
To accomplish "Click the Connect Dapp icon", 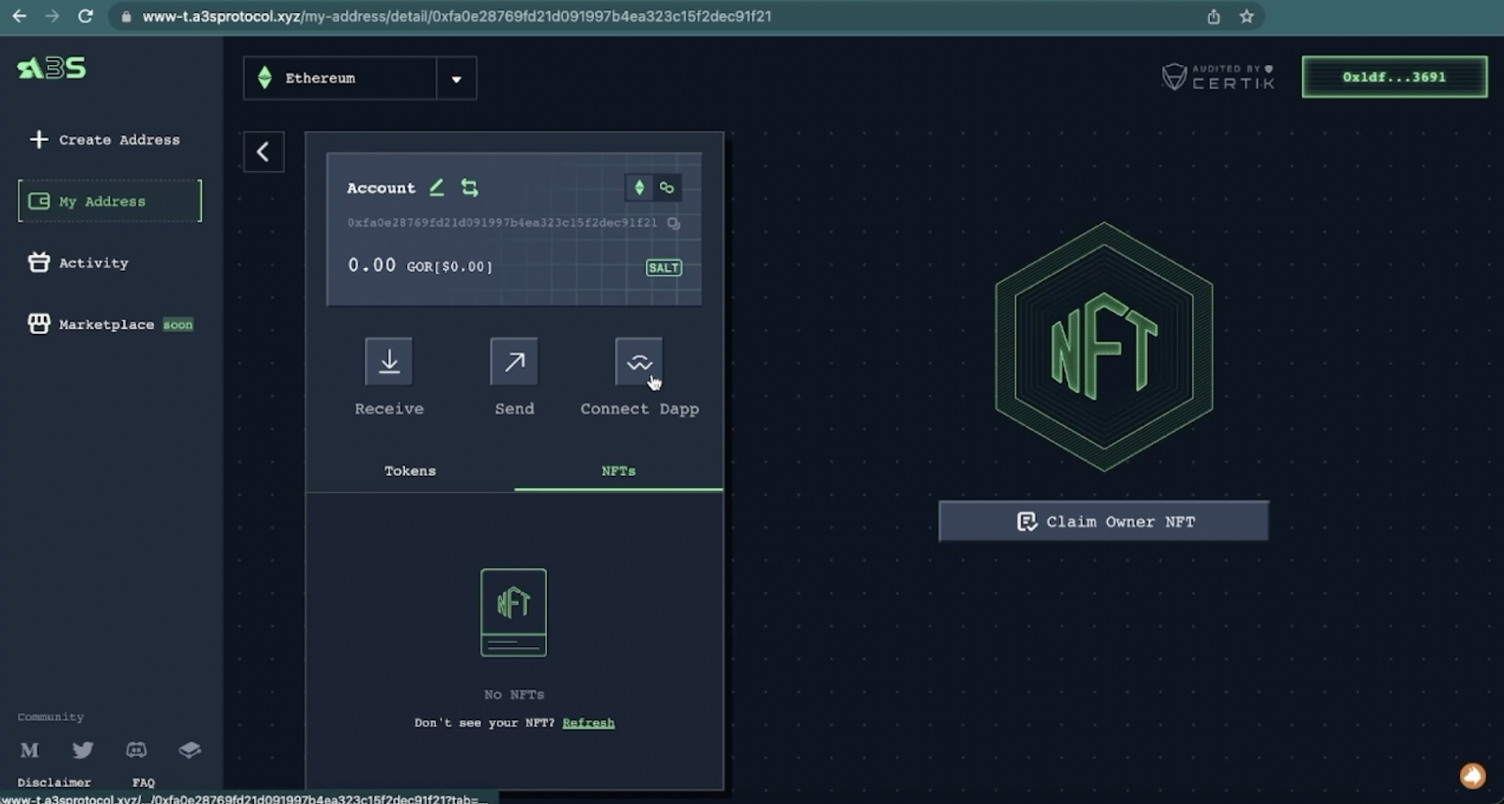I will pos(639,361).
